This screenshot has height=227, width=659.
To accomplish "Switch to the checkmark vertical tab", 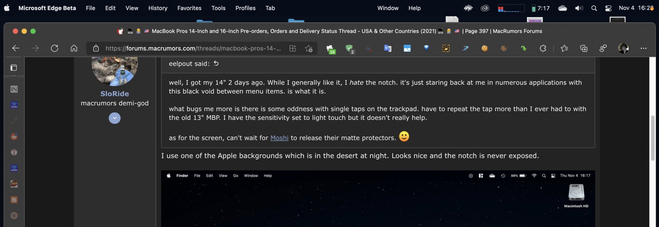I will pyautogui.click(x=14, y=121).
